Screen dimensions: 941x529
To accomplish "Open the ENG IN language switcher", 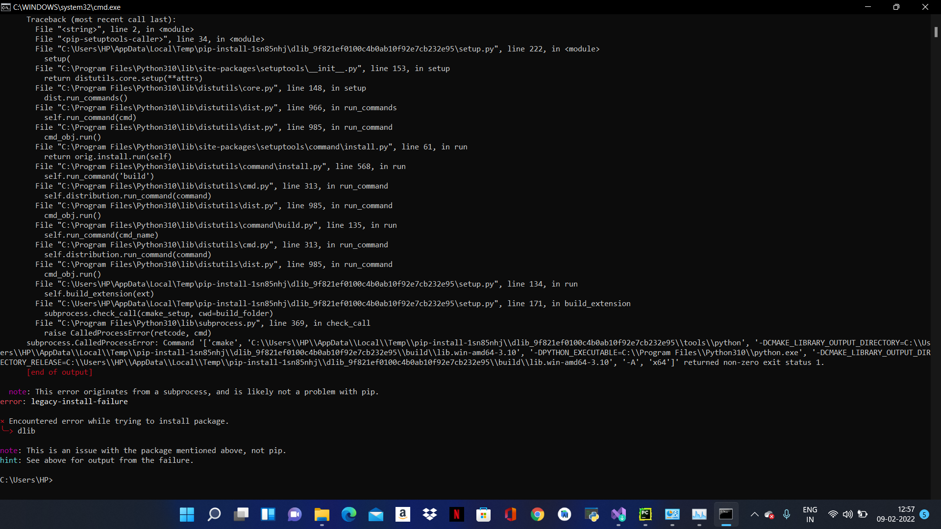I will click(811, 514).
